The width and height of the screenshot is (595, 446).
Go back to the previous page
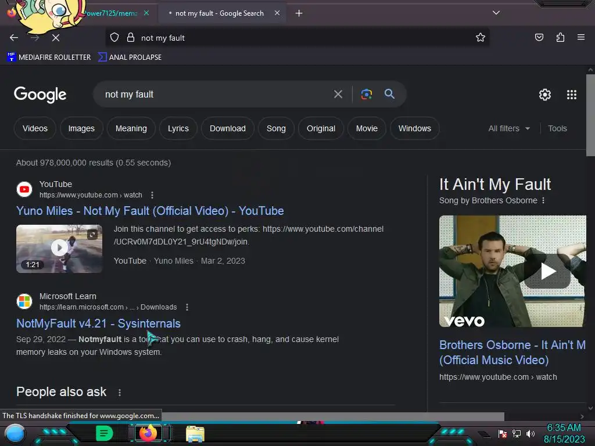pyautogui.click(x=14, y=38)
